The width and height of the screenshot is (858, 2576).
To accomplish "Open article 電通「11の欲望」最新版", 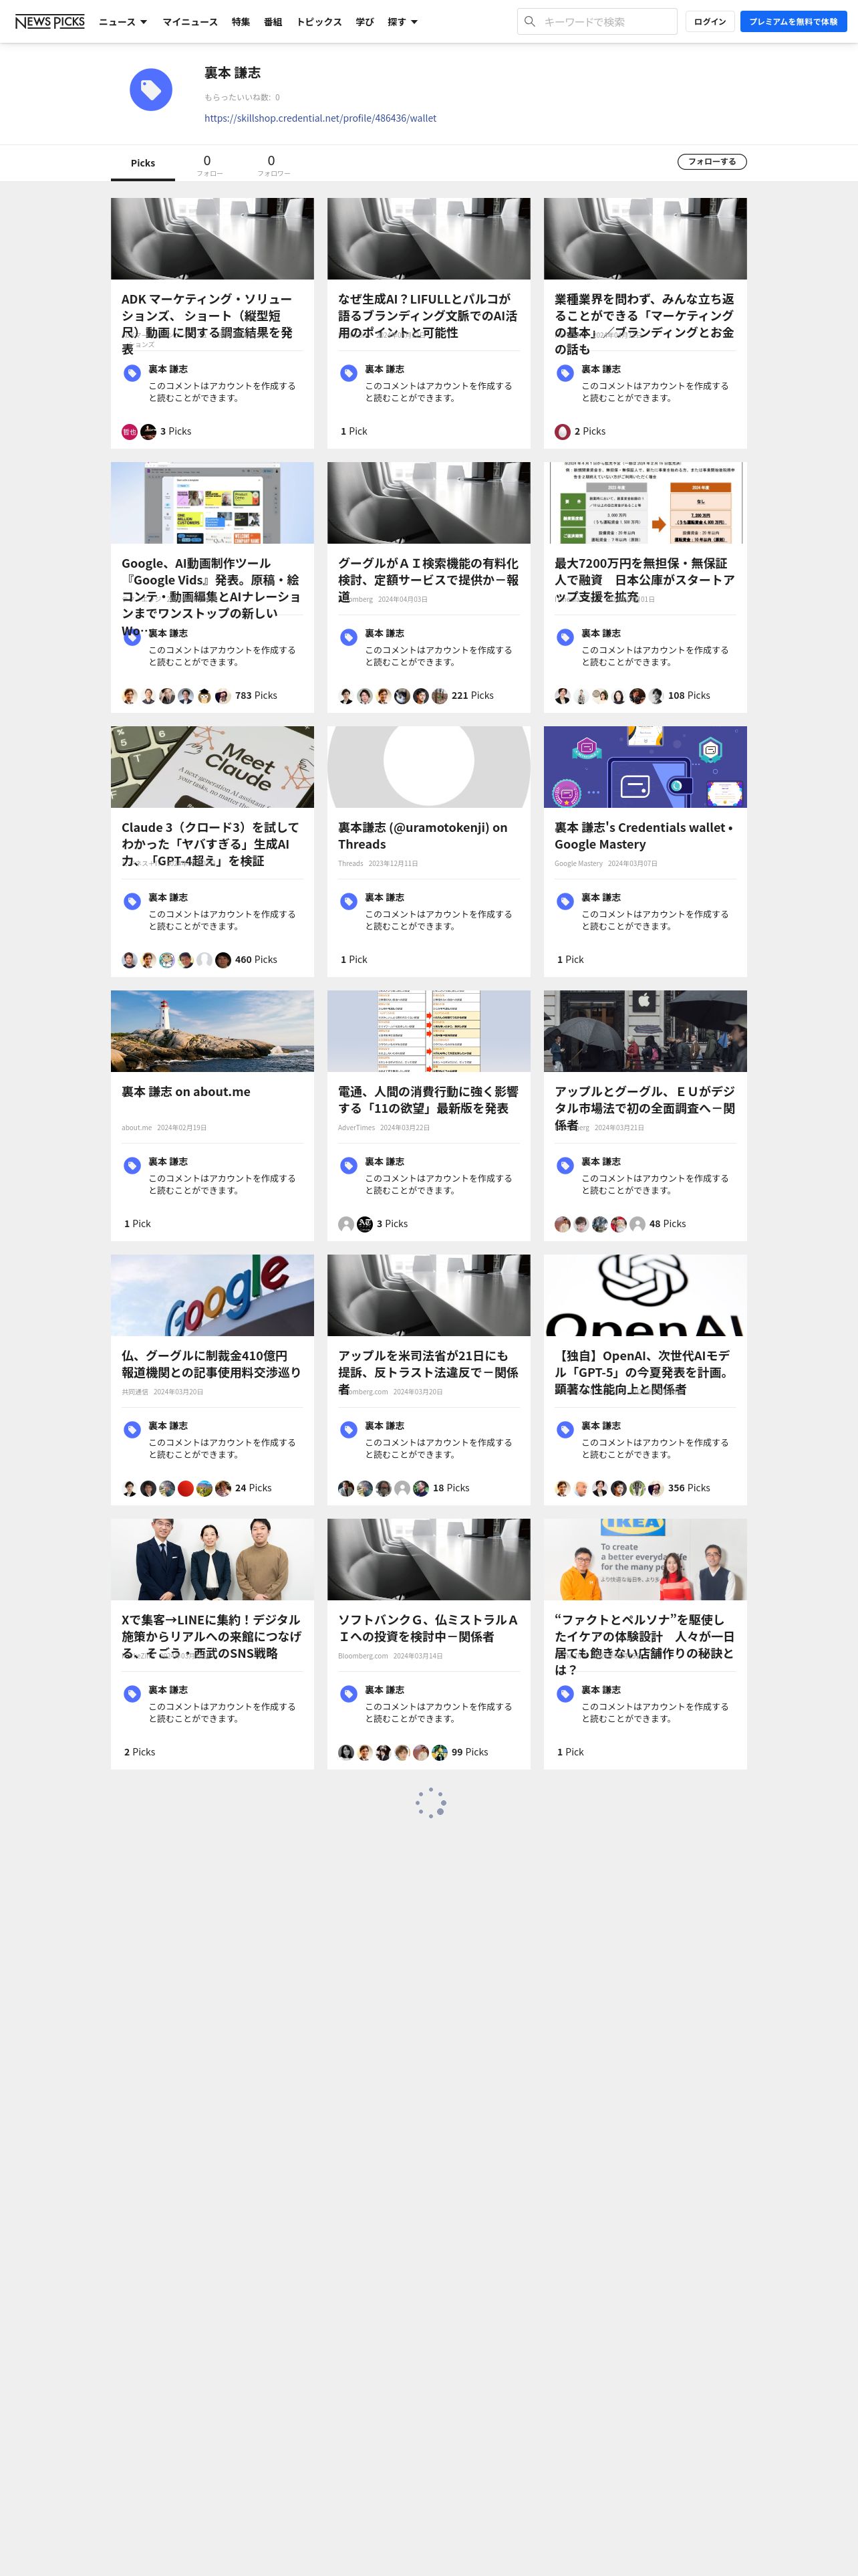I will click(x=428, y=1099).
